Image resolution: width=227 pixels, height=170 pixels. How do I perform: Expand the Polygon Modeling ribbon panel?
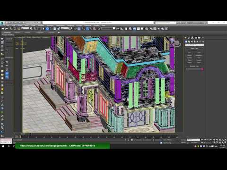tap(8, 34)
